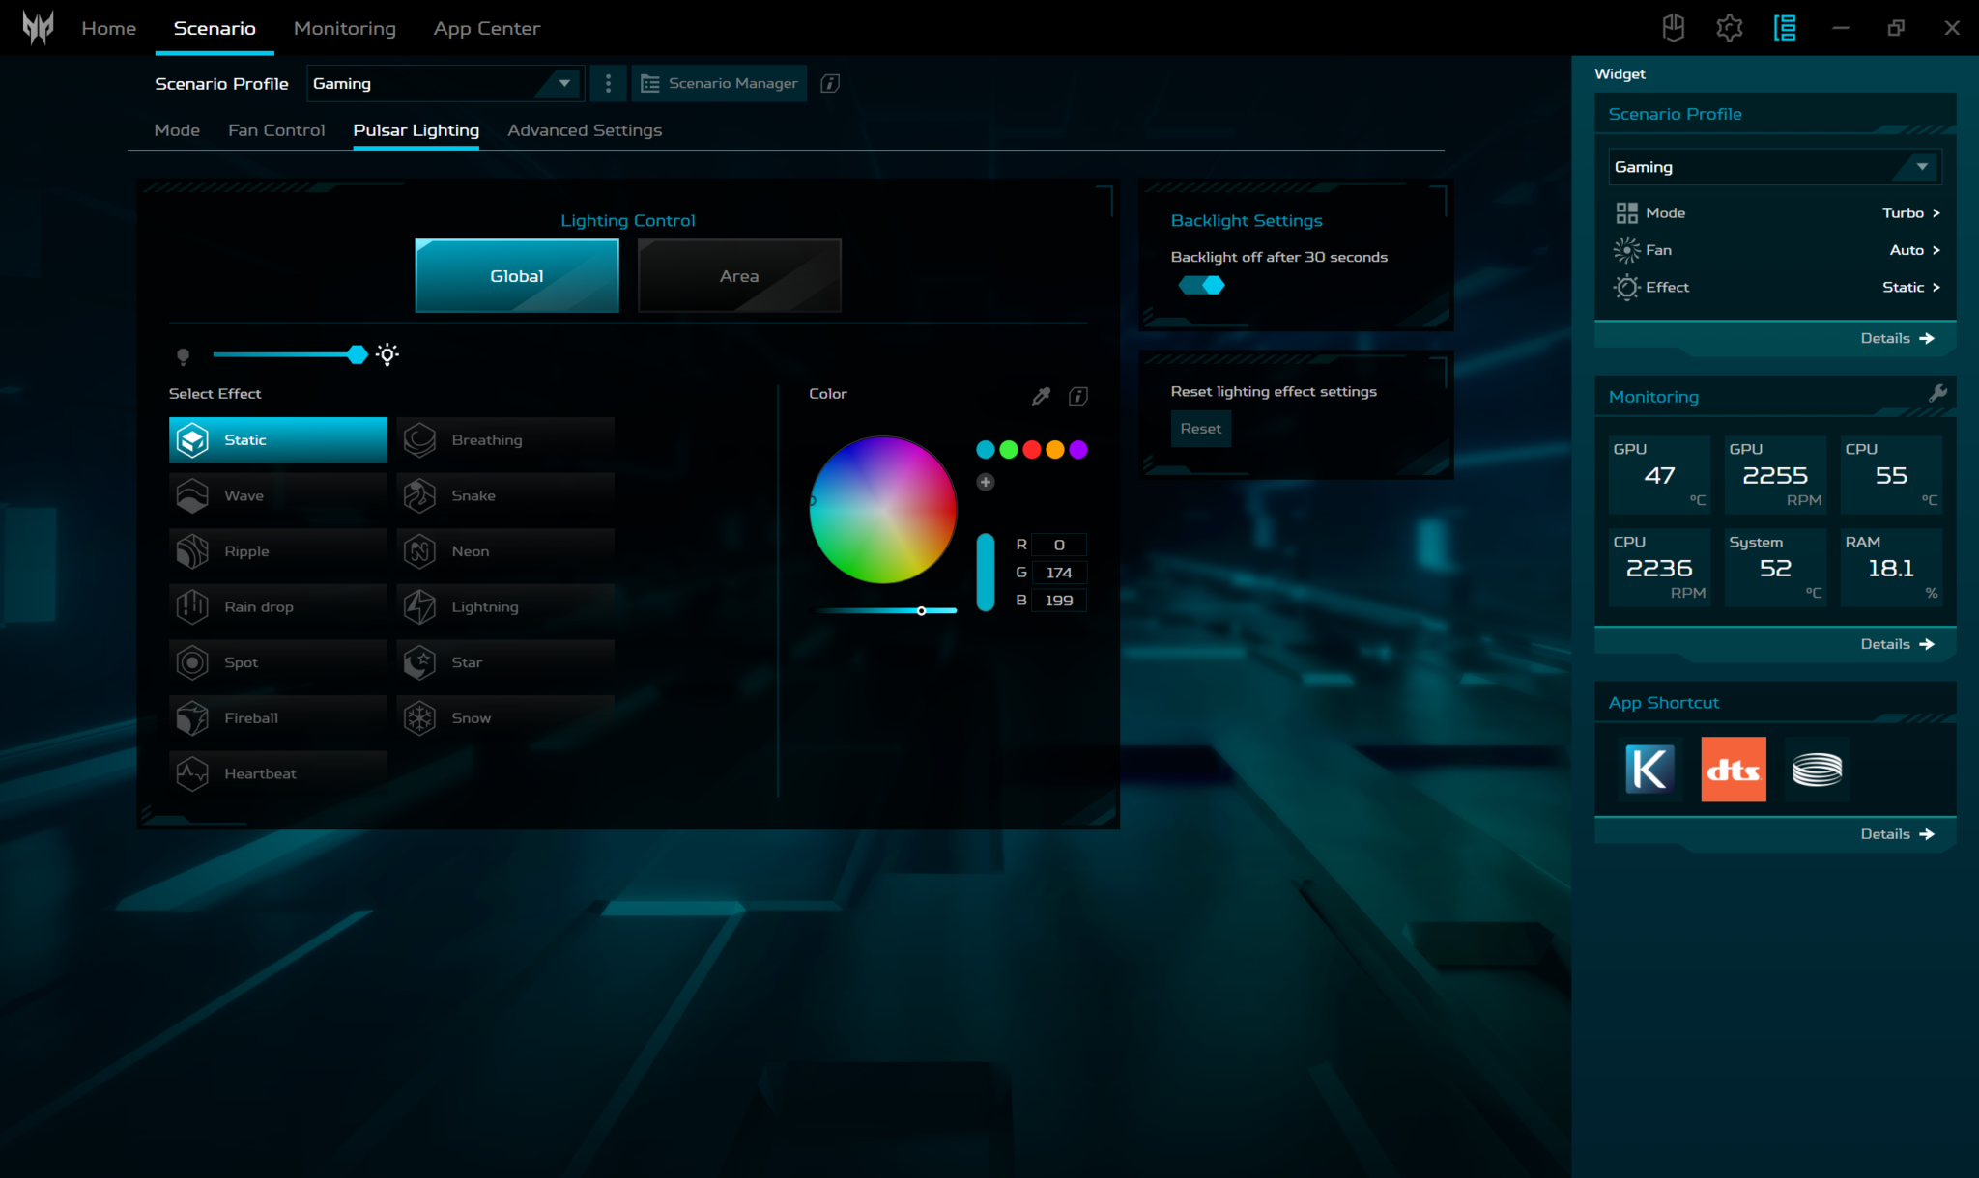Open the settings gear in title bar
The height and width of the screenshot is (1178, 1979).
pyautogui.click(x=1729, y=28)
